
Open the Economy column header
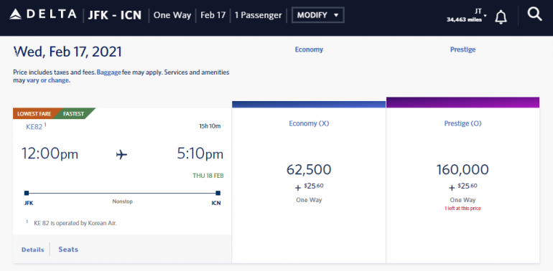pos(309,49)
